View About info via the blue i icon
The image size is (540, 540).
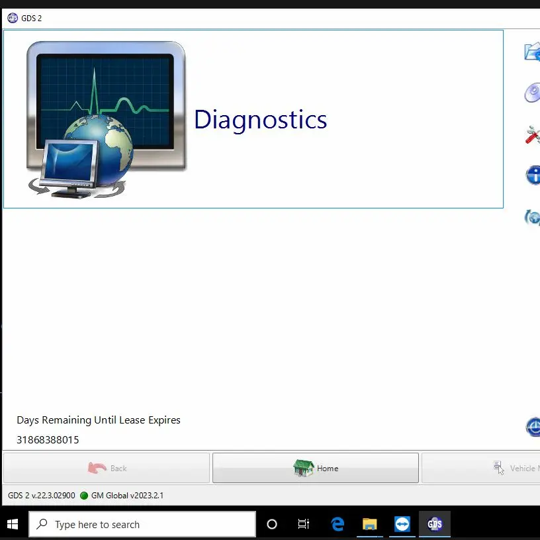click(x=532, y=175)
